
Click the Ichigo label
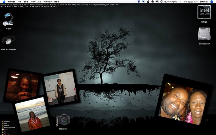204,22
